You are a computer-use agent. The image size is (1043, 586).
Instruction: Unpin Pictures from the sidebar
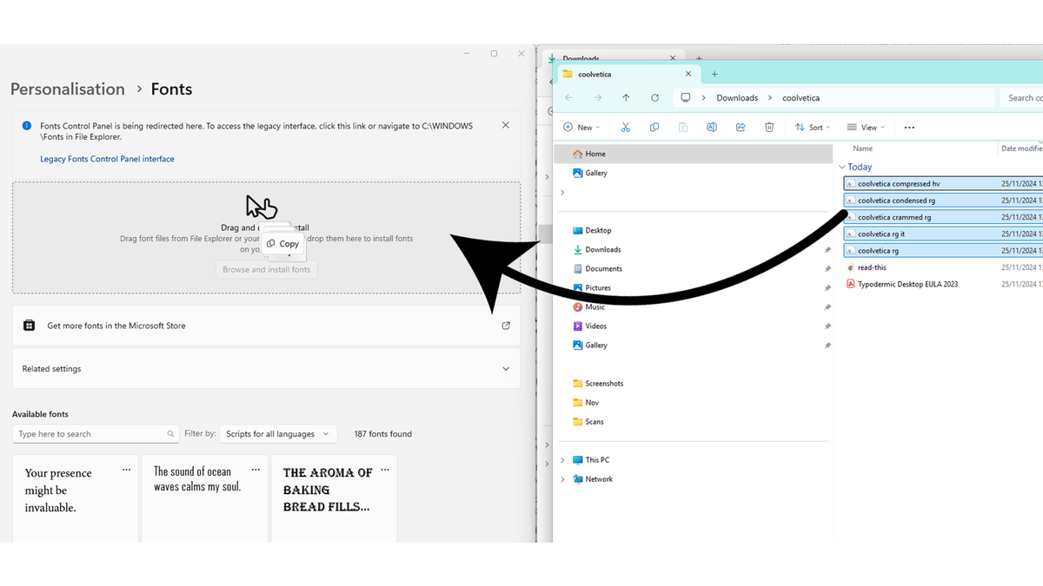click(827, 287)
